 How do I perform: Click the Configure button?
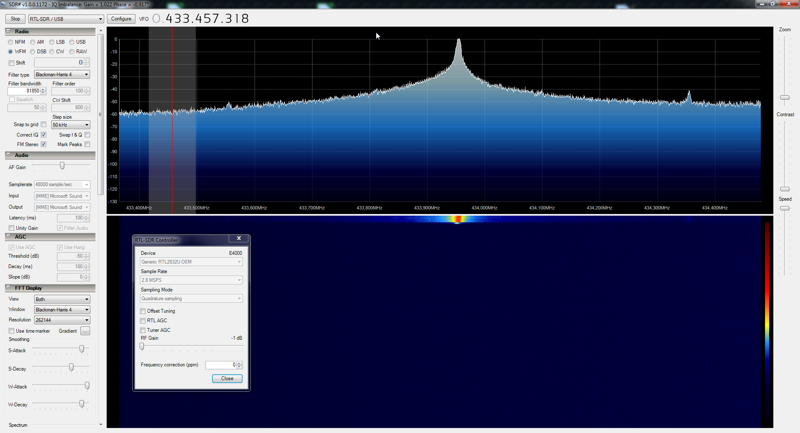pyautogui.click(x=121, y=19)
